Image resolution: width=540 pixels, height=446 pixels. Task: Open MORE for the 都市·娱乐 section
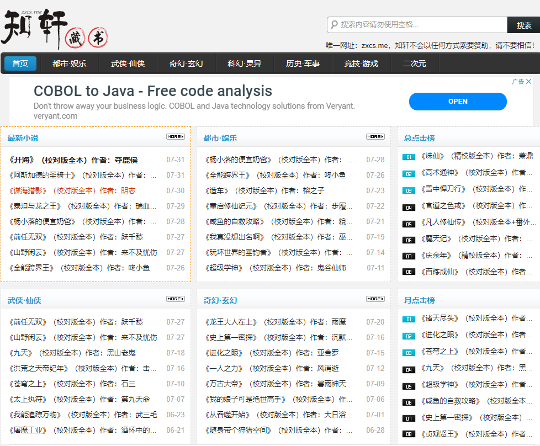375,136
